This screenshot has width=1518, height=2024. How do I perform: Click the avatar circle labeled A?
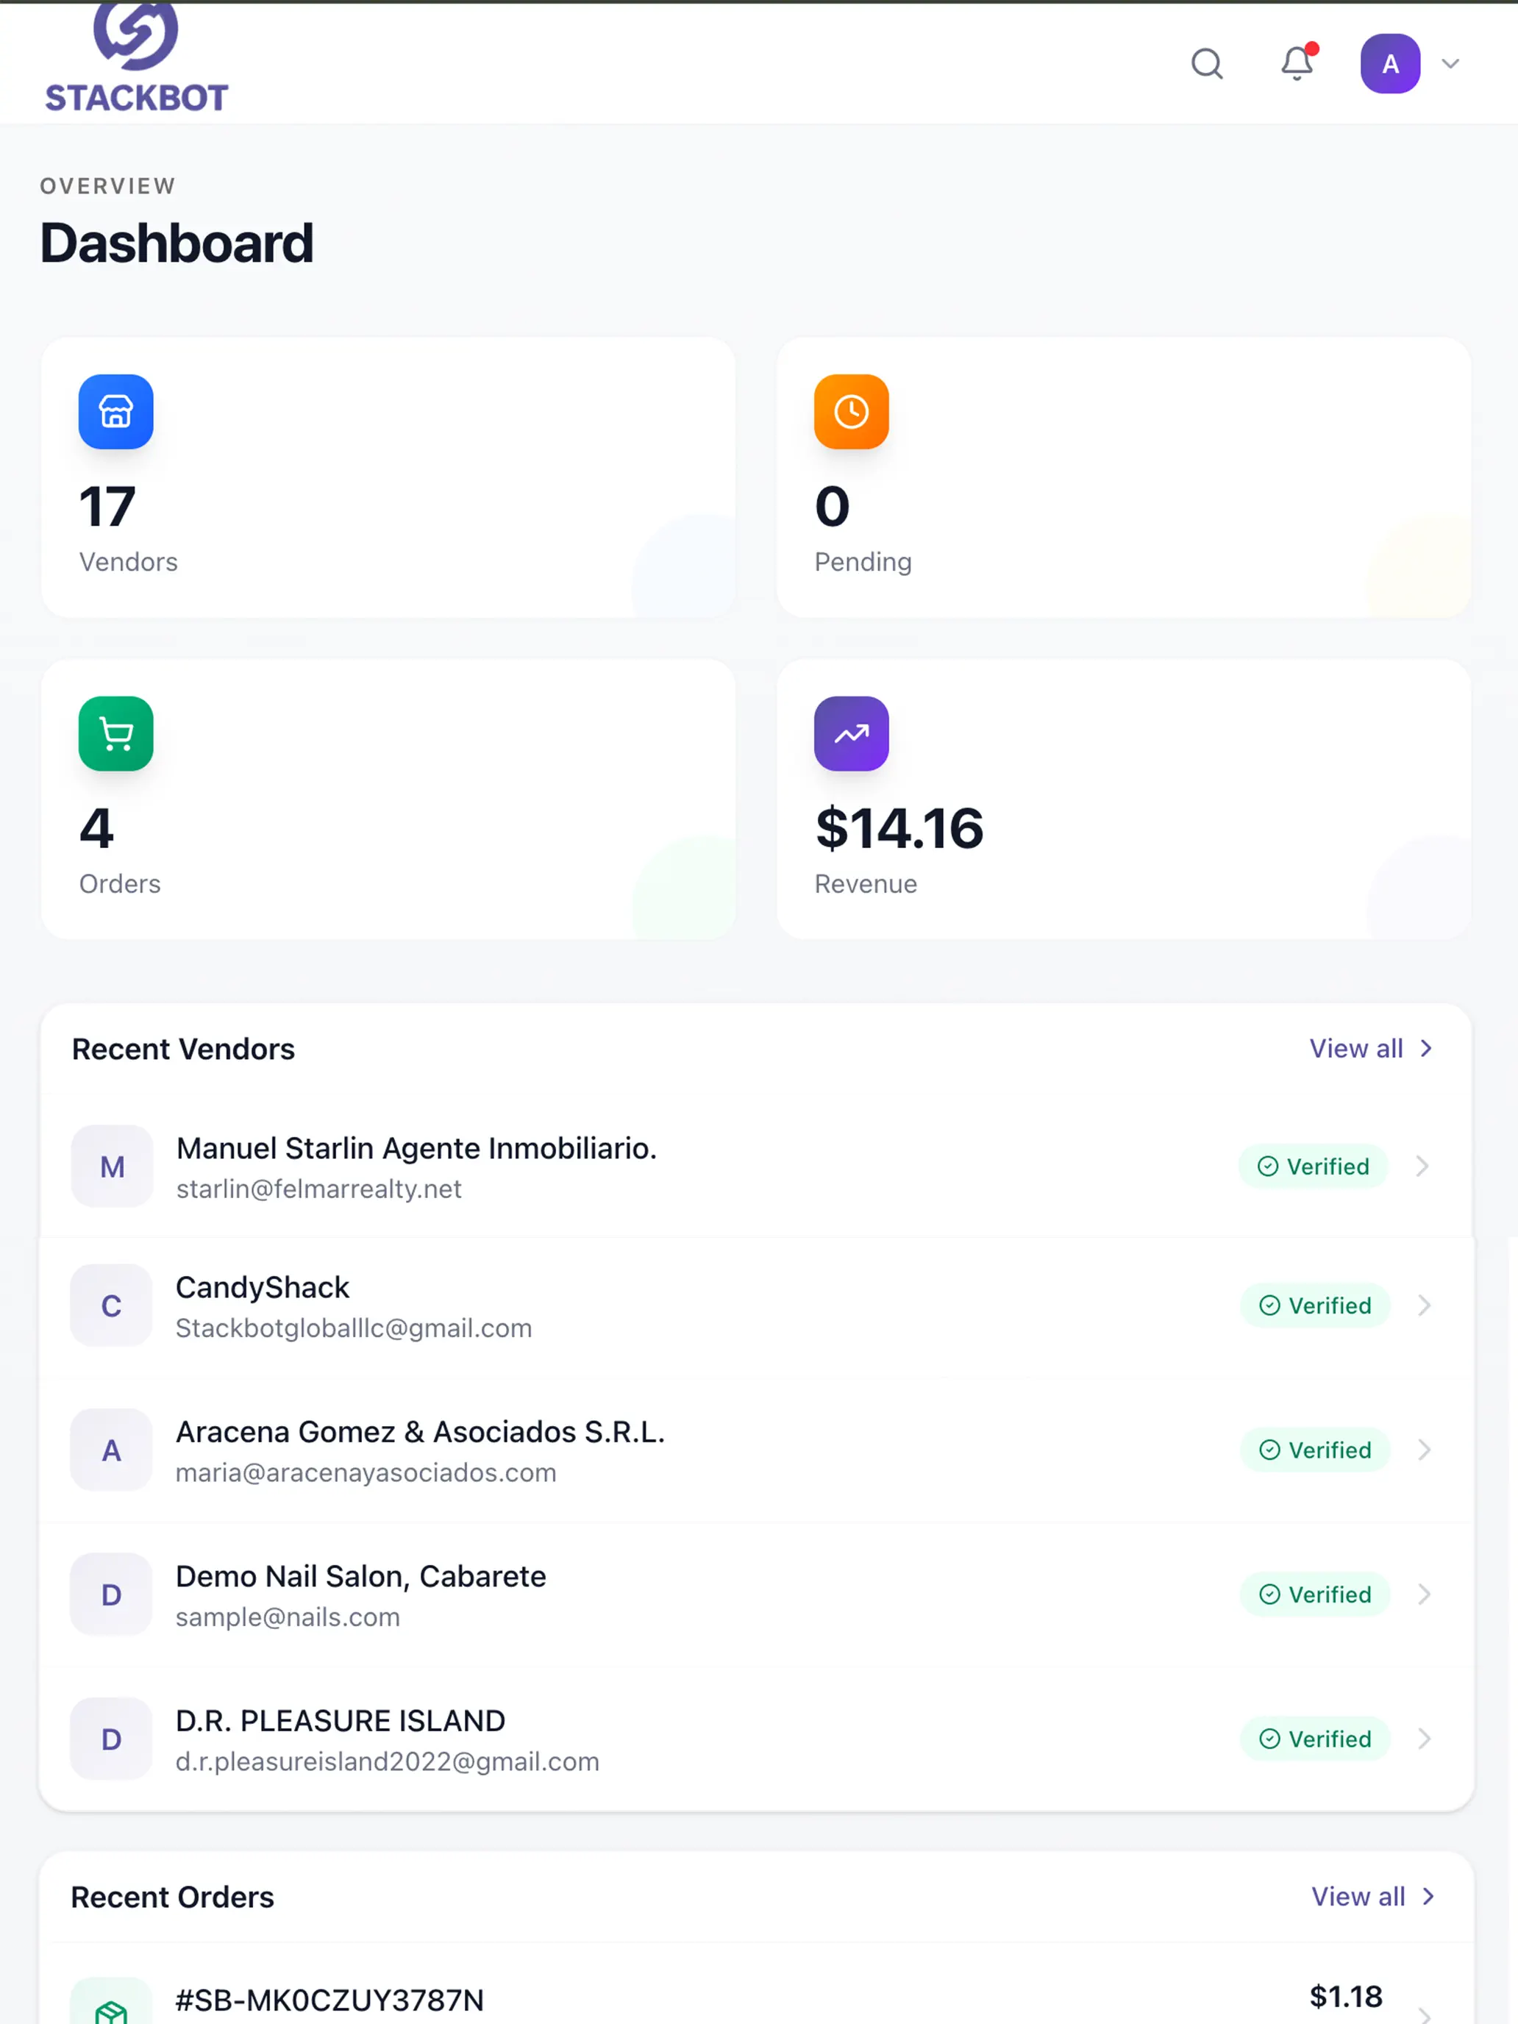tap(1390, 64)
